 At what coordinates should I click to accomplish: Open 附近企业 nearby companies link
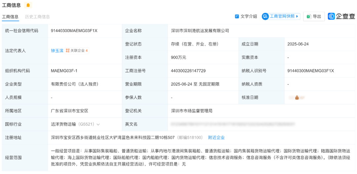[x=216, y=138]
